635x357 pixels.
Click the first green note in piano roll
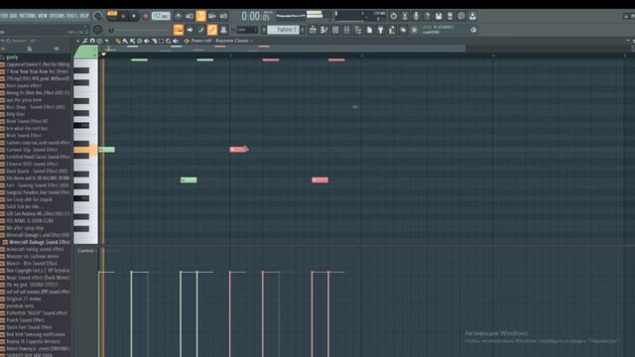[x=107, y=150]
